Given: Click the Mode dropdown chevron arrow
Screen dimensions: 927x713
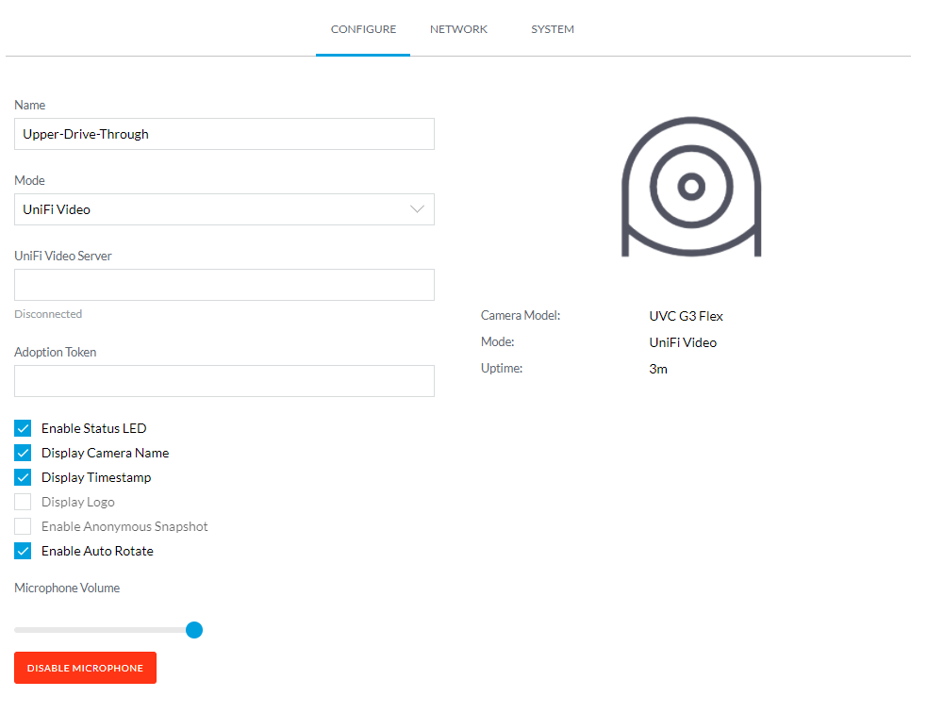Looking at the screenshot, I should coord(418,209).
